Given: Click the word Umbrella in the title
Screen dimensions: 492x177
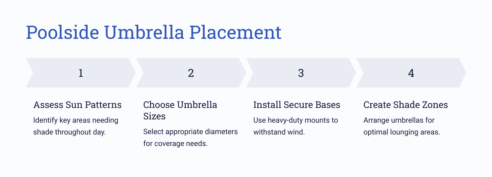Looking at the screenshot, I should (x=144, y=32).
